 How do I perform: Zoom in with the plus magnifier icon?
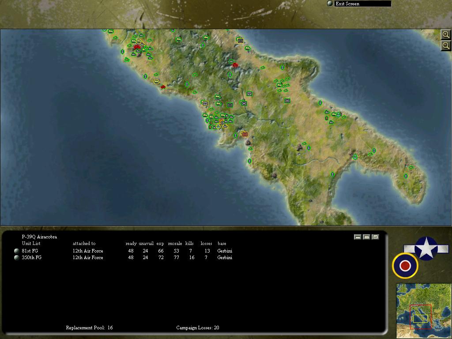click(x=446, y=35)
